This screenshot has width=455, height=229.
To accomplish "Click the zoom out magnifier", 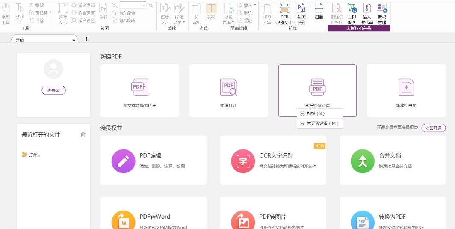I will [x=115, y=5].
